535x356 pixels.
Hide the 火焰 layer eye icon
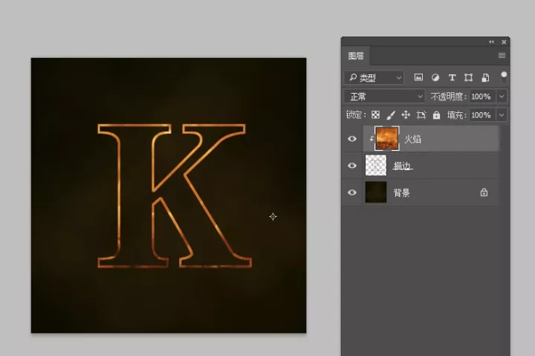coord(352,138)
